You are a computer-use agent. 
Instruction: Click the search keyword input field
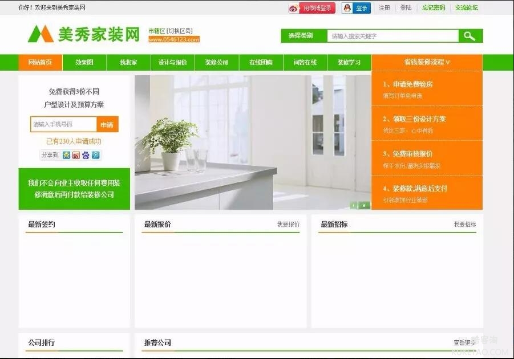(392, 36)
